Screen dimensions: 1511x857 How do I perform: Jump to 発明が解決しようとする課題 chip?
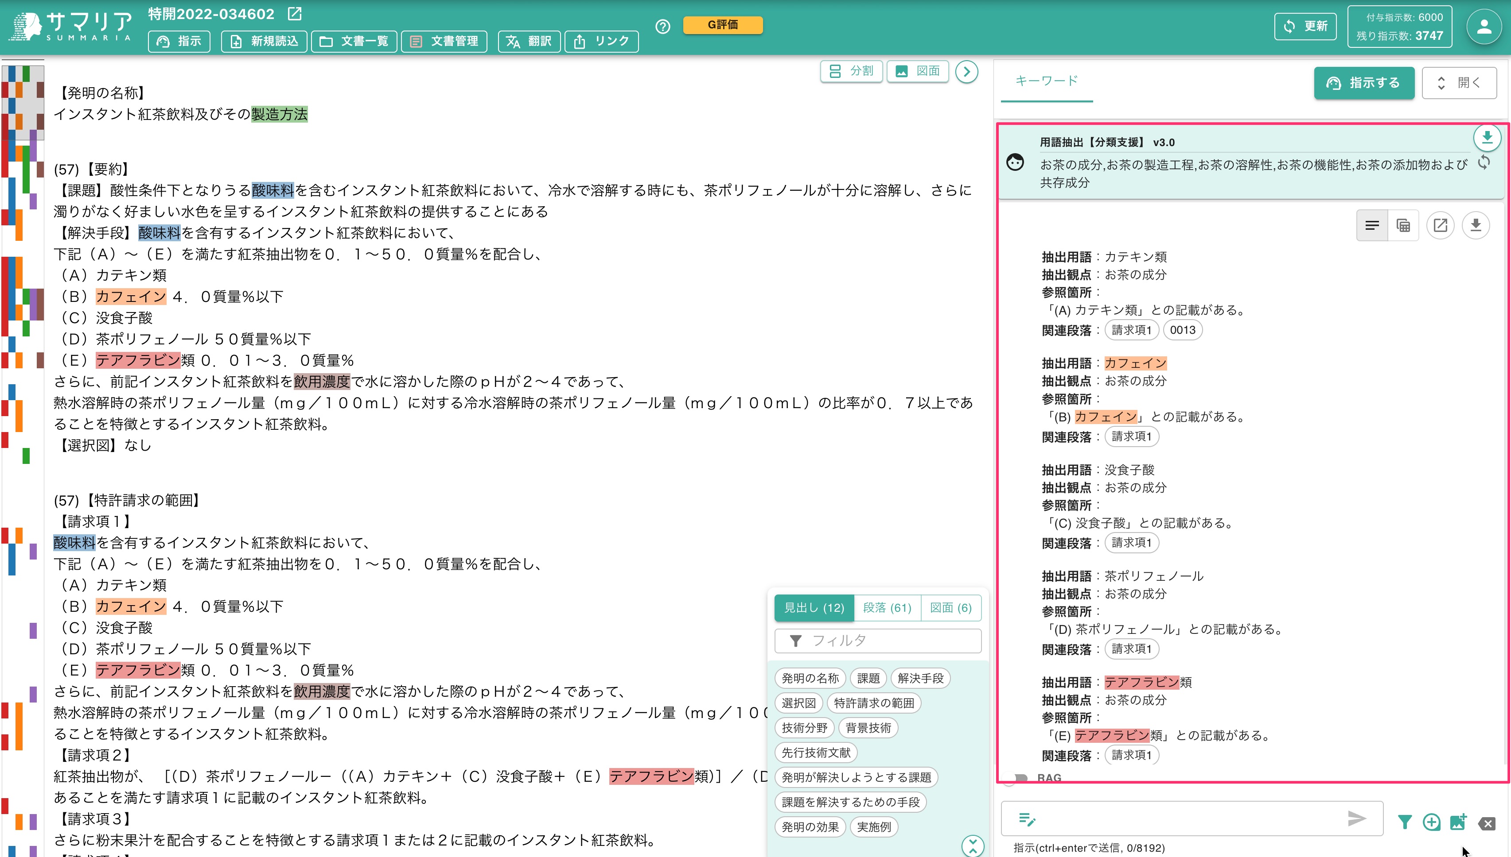[x=857, y=777]
